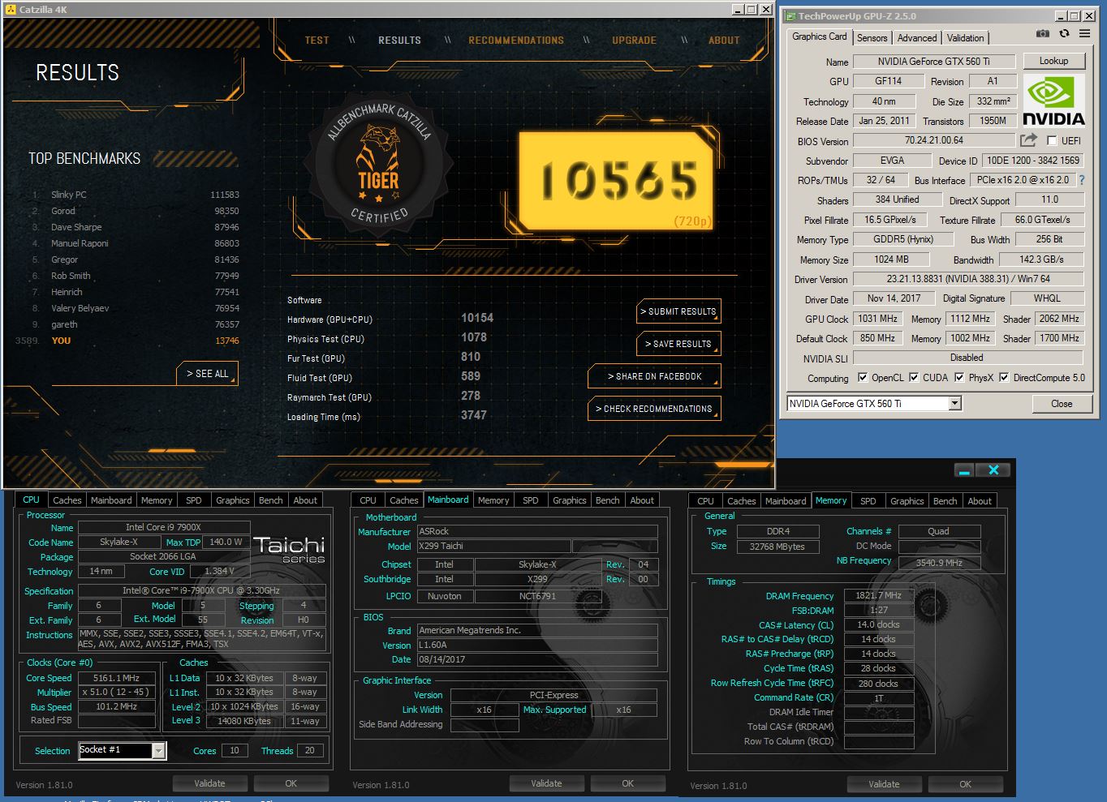The image size is (1107, 802).
Task: Click the BIOS Version field 70.24.21.00.64
Action: [x=933, y=140]
